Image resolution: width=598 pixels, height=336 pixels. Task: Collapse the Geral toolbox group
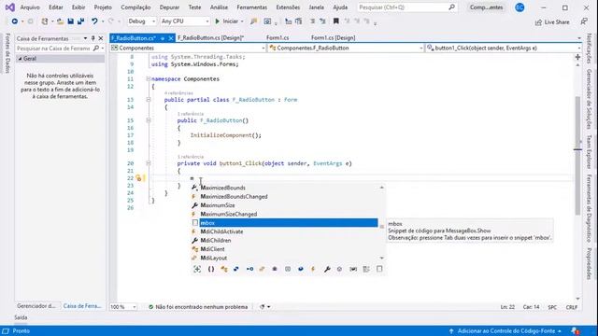[21, 59]
